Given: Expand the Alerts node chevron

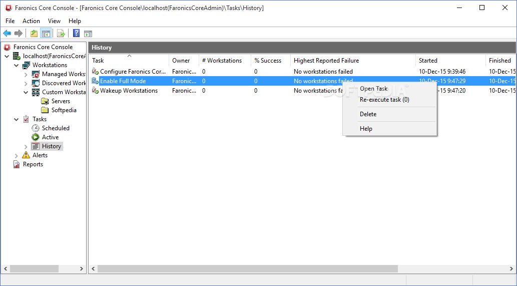Looking at the screenshot, I should (x=16, y=155).
